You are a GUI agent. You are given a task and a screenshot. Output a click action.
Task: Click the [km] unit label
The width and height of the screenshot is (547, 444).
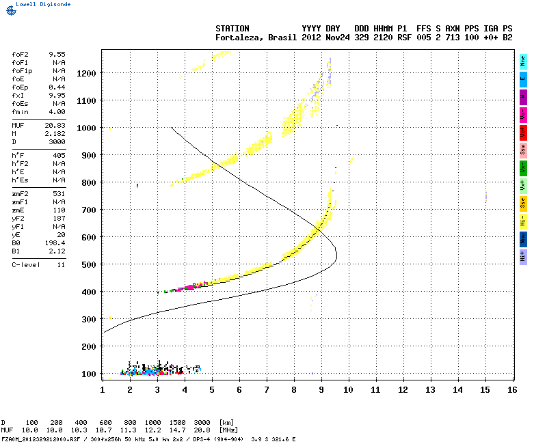click(x=226, y=423)
